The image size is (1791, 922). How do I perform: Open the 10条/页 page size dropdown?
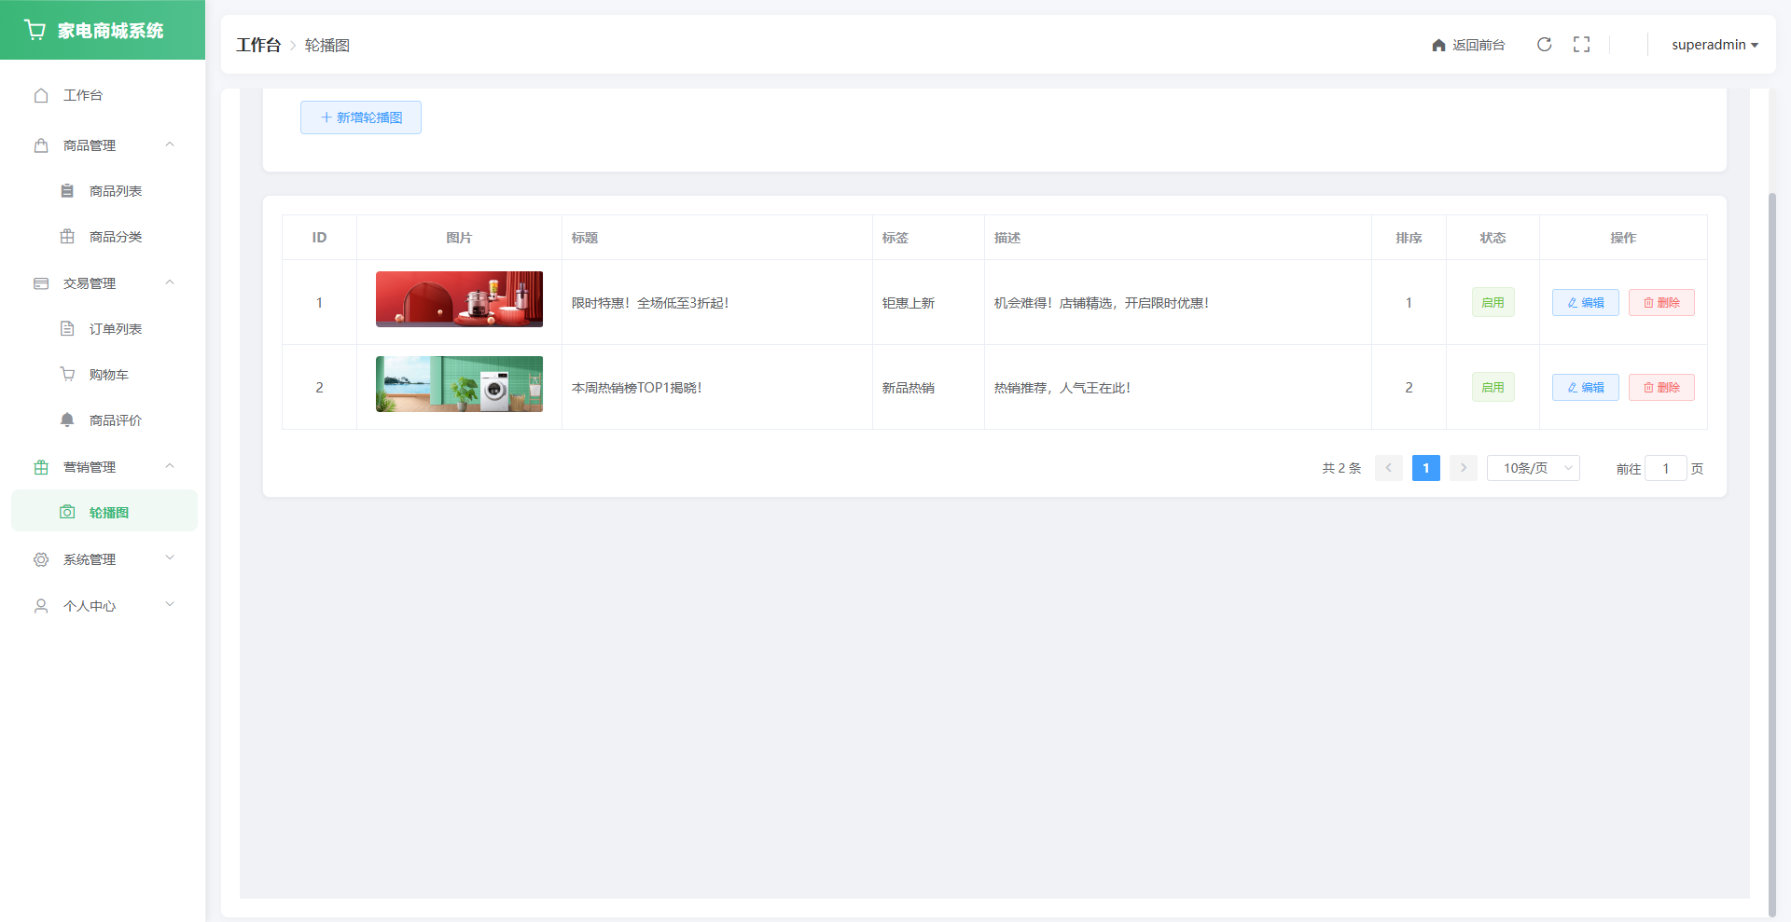coord(1533,468)
